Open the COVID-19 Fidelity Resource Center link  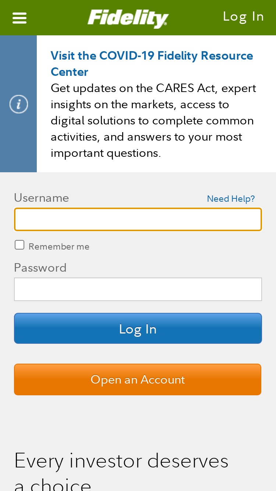152,64
